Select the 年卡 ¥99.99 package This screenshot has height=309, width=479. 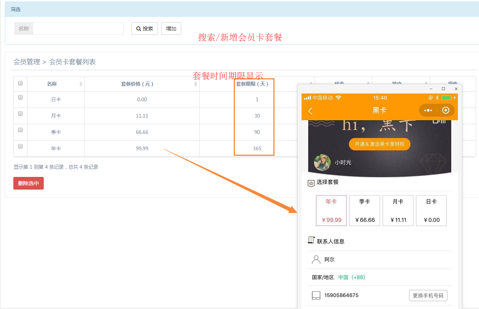pyautogui.click(x=331, y=211)
